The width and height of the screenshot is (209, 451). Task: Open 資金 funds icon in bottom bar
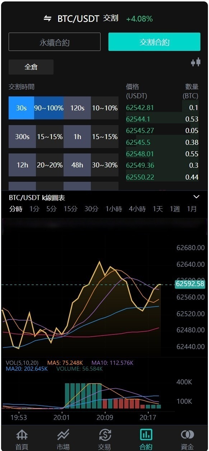click(x=187, y=439)
